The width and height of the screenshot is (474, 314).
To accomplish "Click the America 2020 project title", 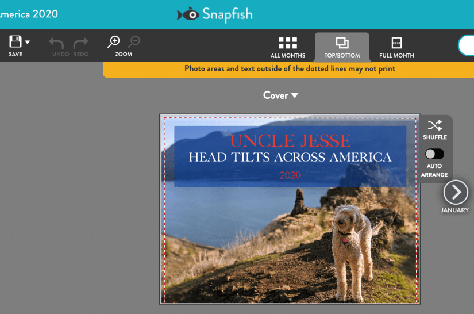I will click(29, 14).
